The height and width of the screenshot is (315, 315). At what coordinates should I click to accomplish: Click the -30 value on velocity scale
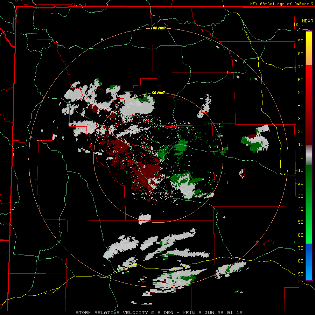(299, 196)
